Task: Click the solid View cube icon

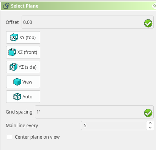Action: [17, 82]
